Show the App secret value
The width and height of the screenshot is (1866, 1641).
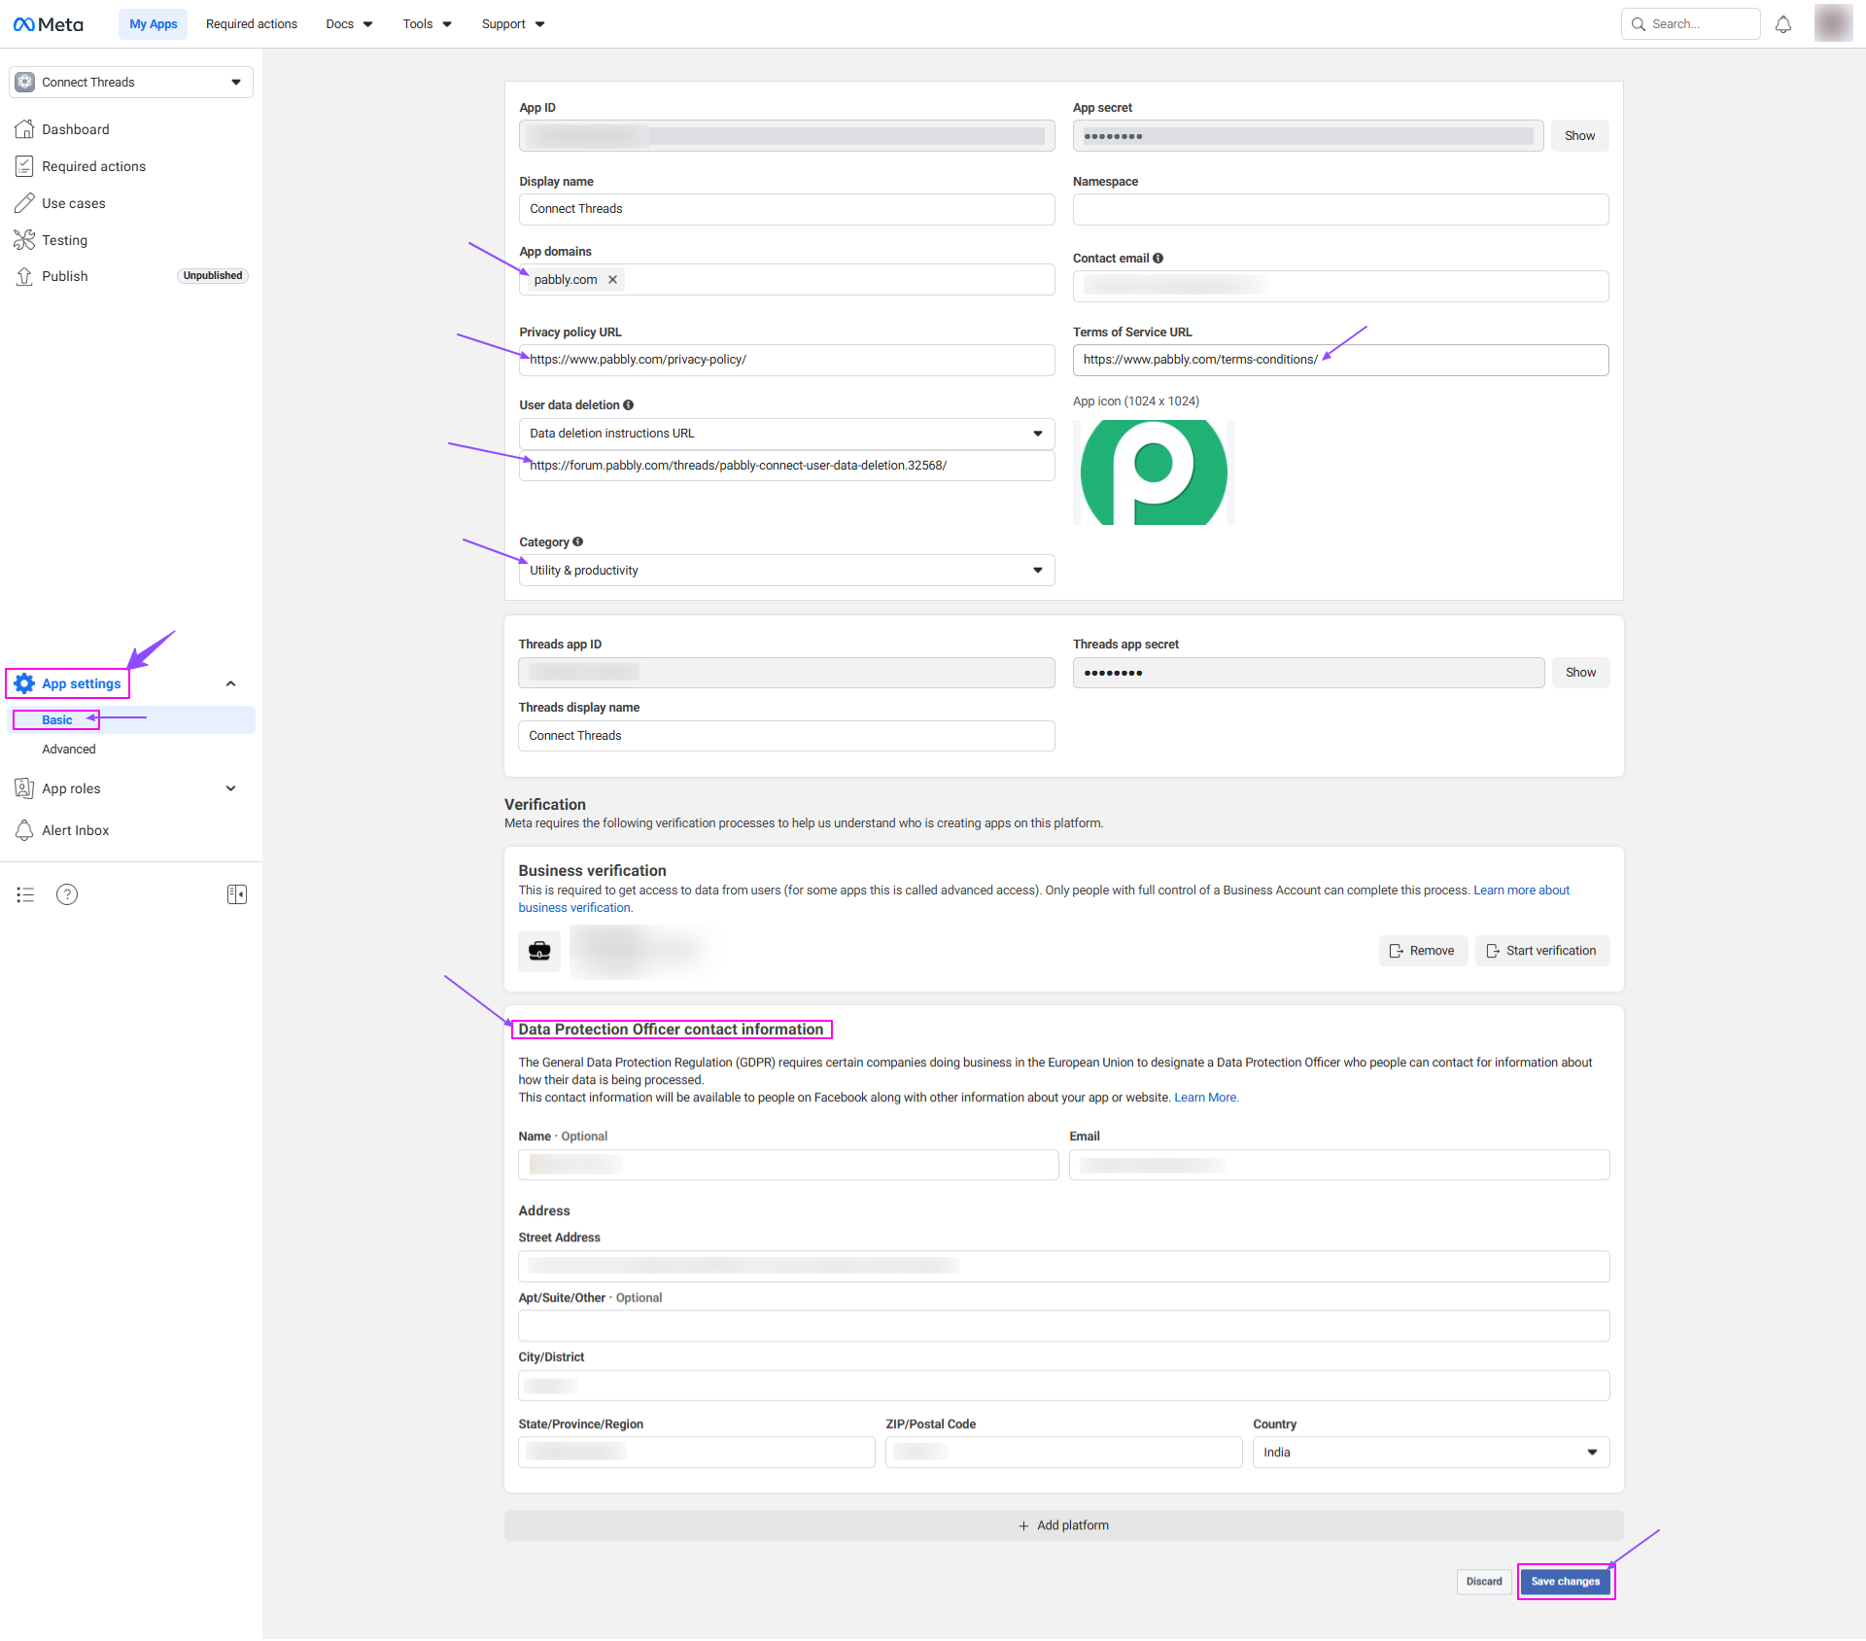coord(1579,136)
